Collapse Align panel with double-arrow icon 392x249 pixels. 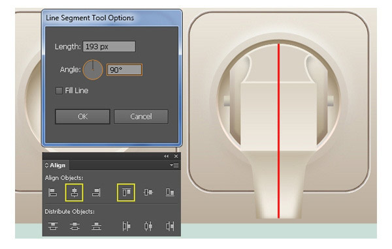point(166,156)
